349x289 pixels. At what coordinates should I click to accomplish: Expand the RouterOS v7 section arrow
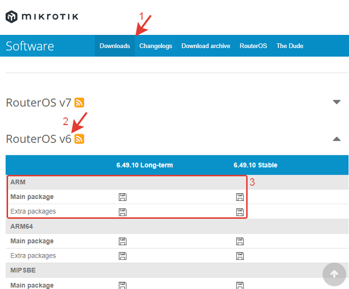pyautogui.click(x=336, y=102)
